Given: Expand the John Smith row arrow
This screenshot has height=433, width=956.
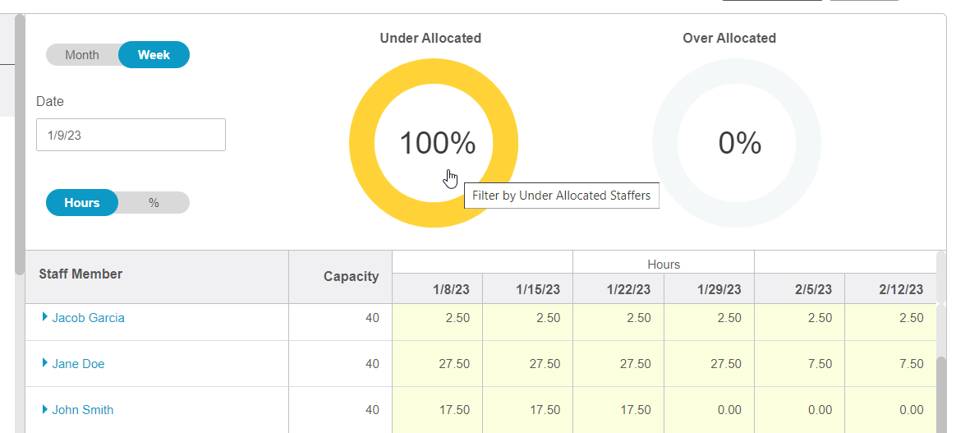Looking at the screenshot, I should tap(45, 409).
